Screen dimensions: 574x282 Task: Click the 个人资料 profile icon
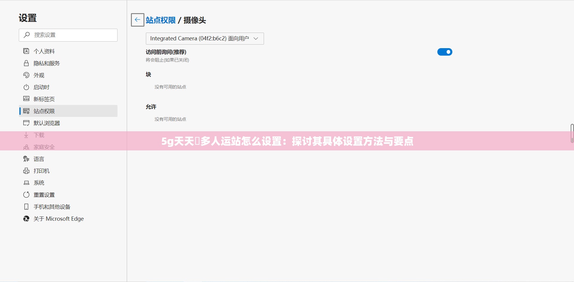point(26,51)
